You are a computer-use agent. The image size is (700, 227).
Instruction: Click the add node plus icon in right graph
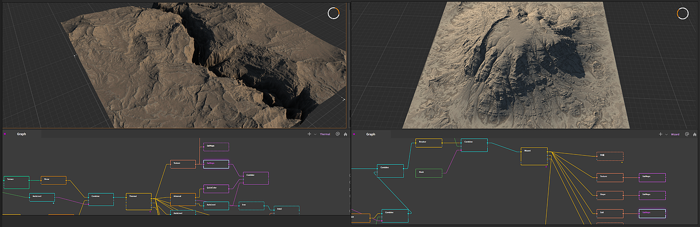point(661,134)
